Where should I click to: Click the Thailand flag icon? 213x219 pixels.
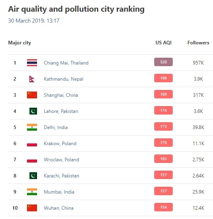[x=32, y=63]
